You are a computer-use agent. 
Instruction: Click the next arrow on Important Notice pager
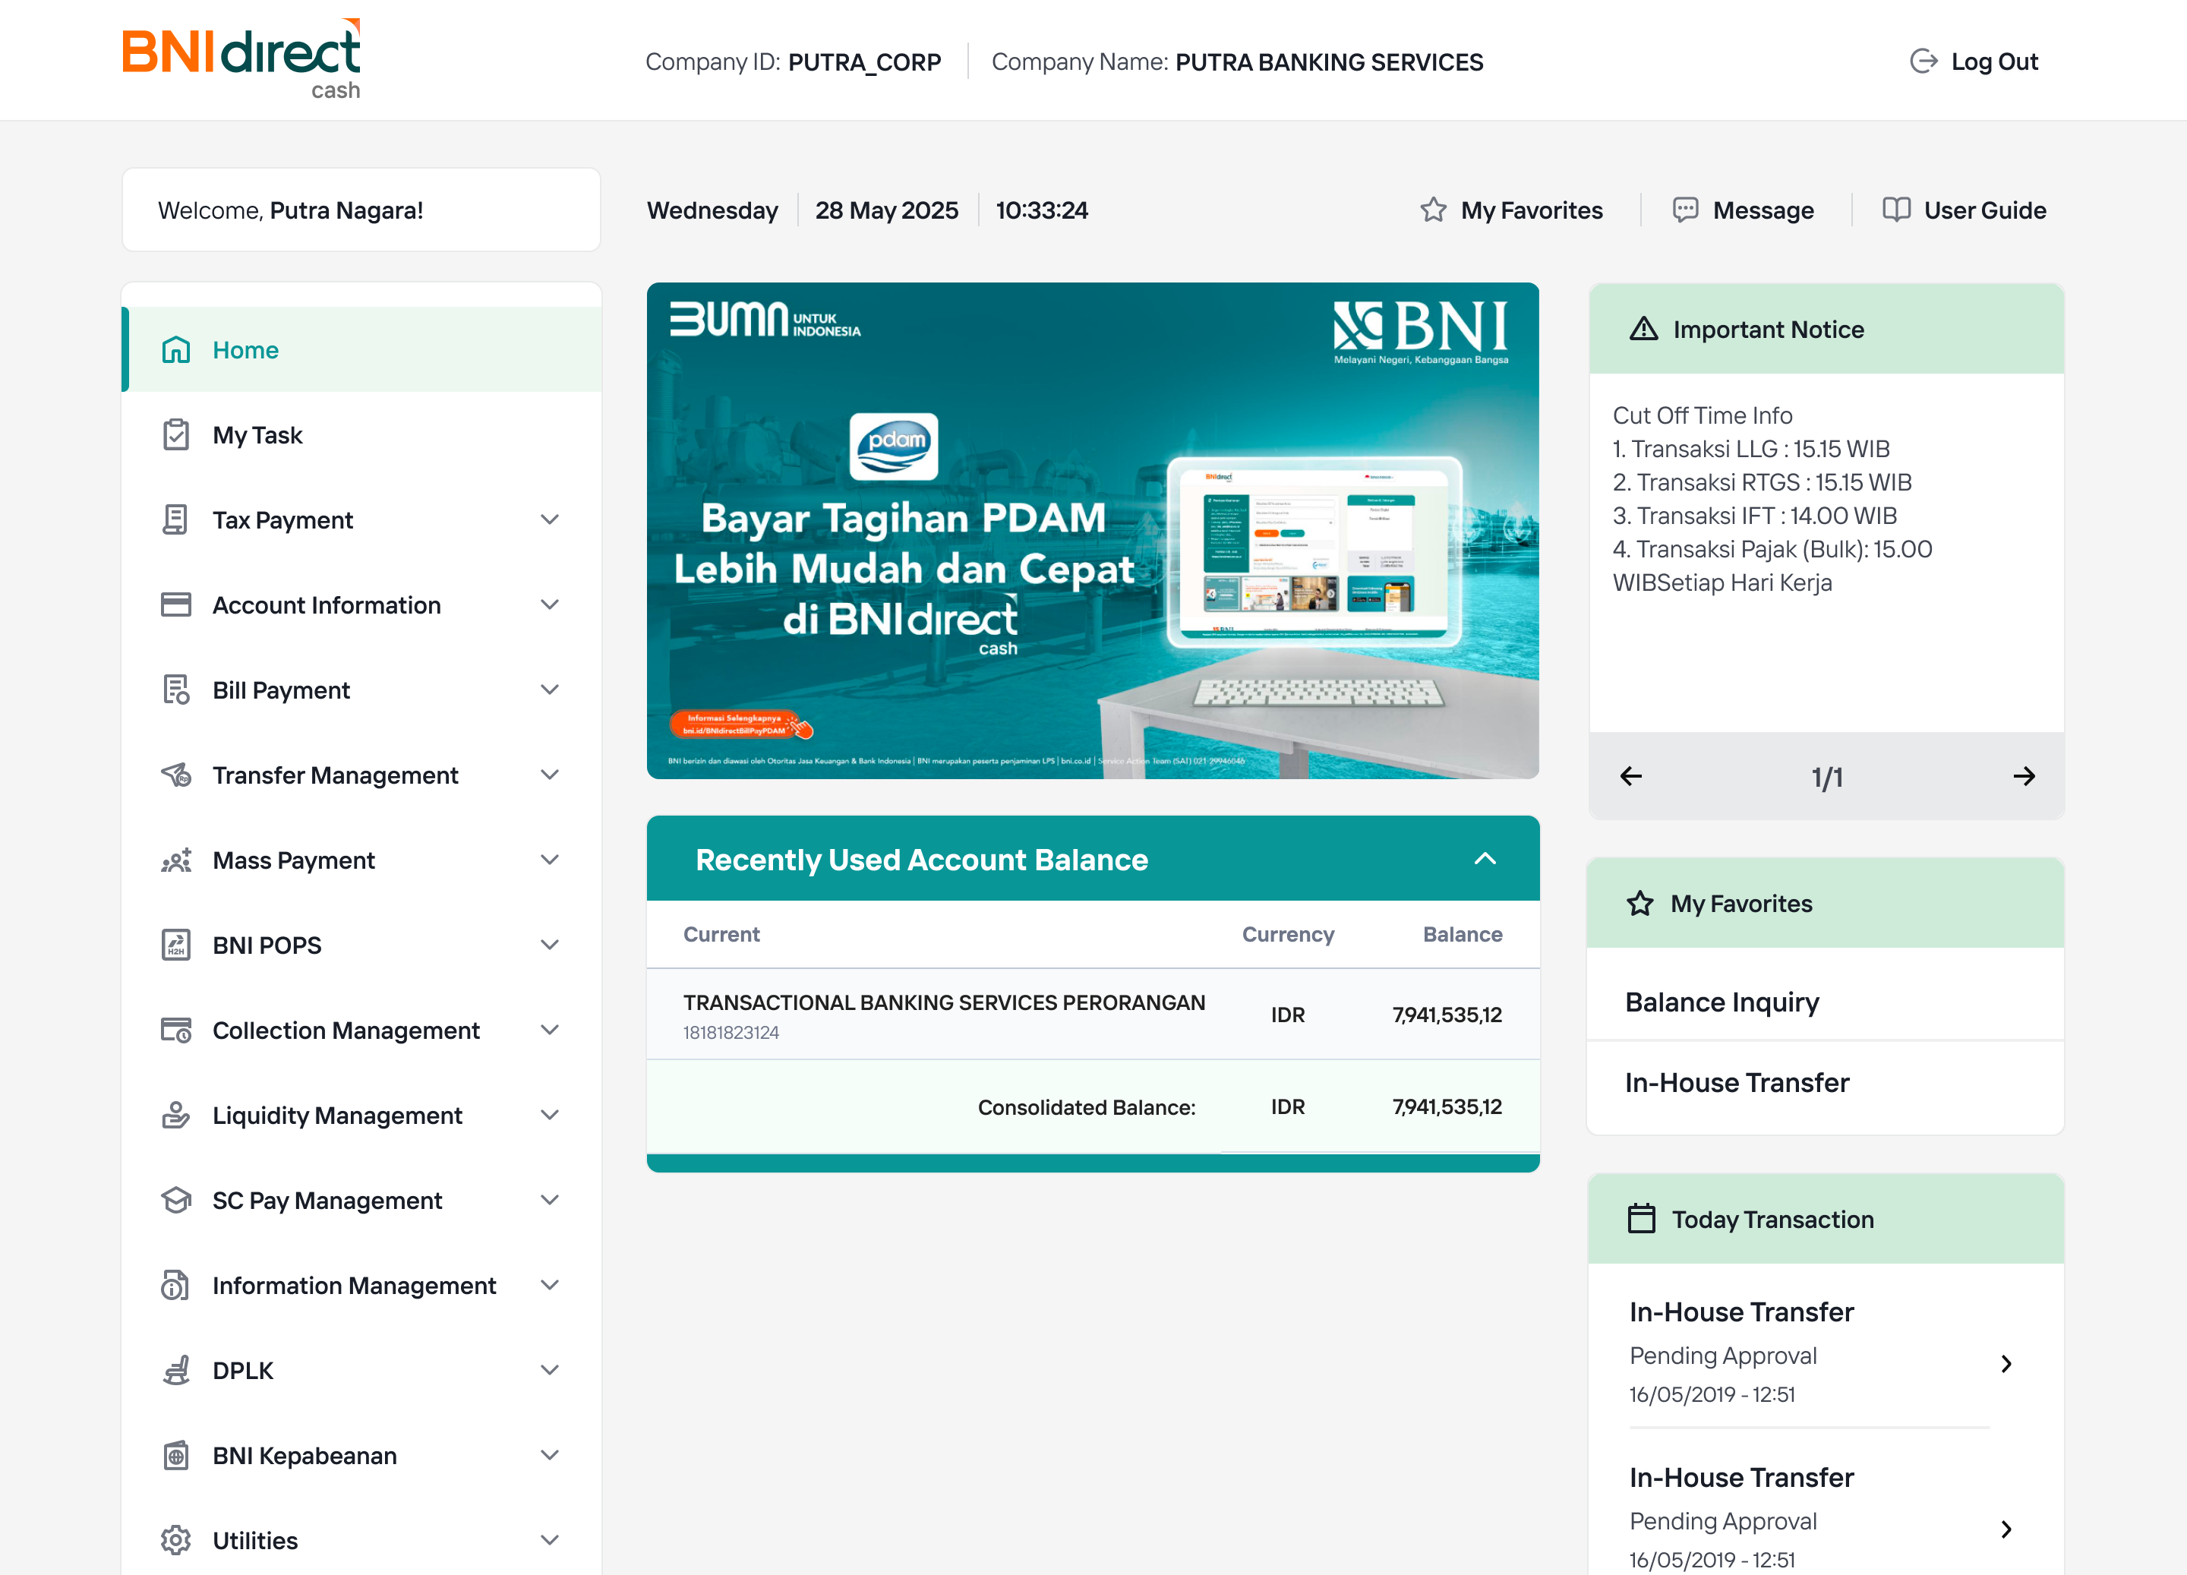click(2024, 775)
